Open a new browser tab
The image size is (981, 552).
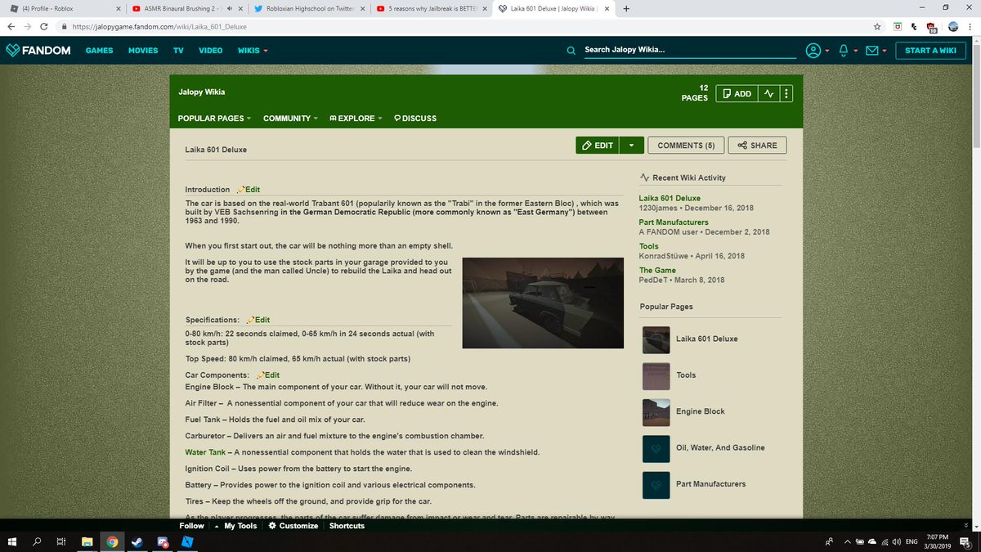pyautogui.click(x=625, y=9)
